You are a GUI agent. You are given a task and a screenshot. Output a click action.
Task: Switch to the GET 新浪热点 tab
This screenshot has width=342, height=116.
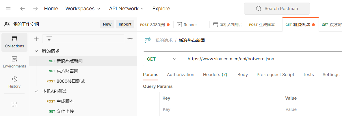pyautogui.click(x=300, y=25)
